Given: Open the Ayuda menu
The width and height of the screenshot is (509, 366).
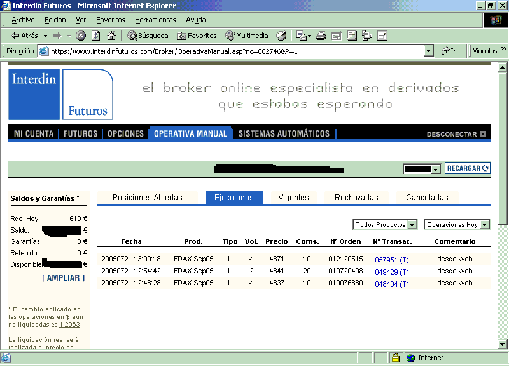Looking at the screenshot, I should (196, 20).
